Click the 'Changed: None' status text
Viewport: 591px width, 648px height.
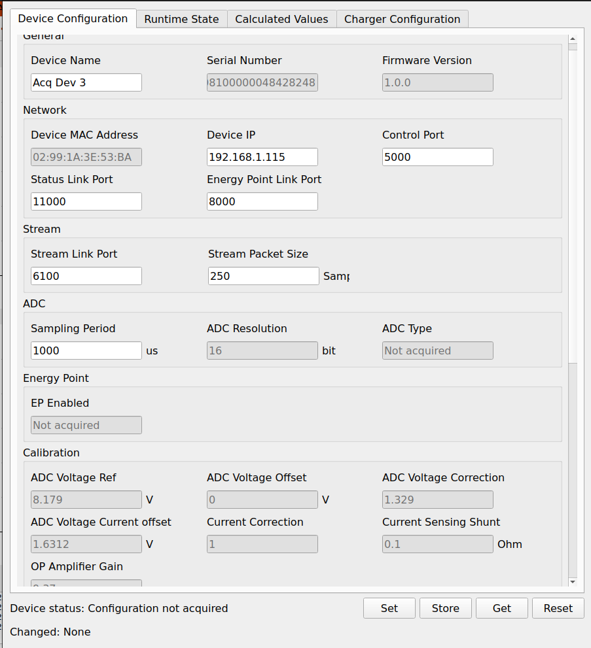[x=50, y=632]
